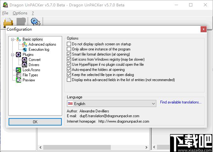
Task: Click the gear options toolbar icon
Action: pos(35,21)
